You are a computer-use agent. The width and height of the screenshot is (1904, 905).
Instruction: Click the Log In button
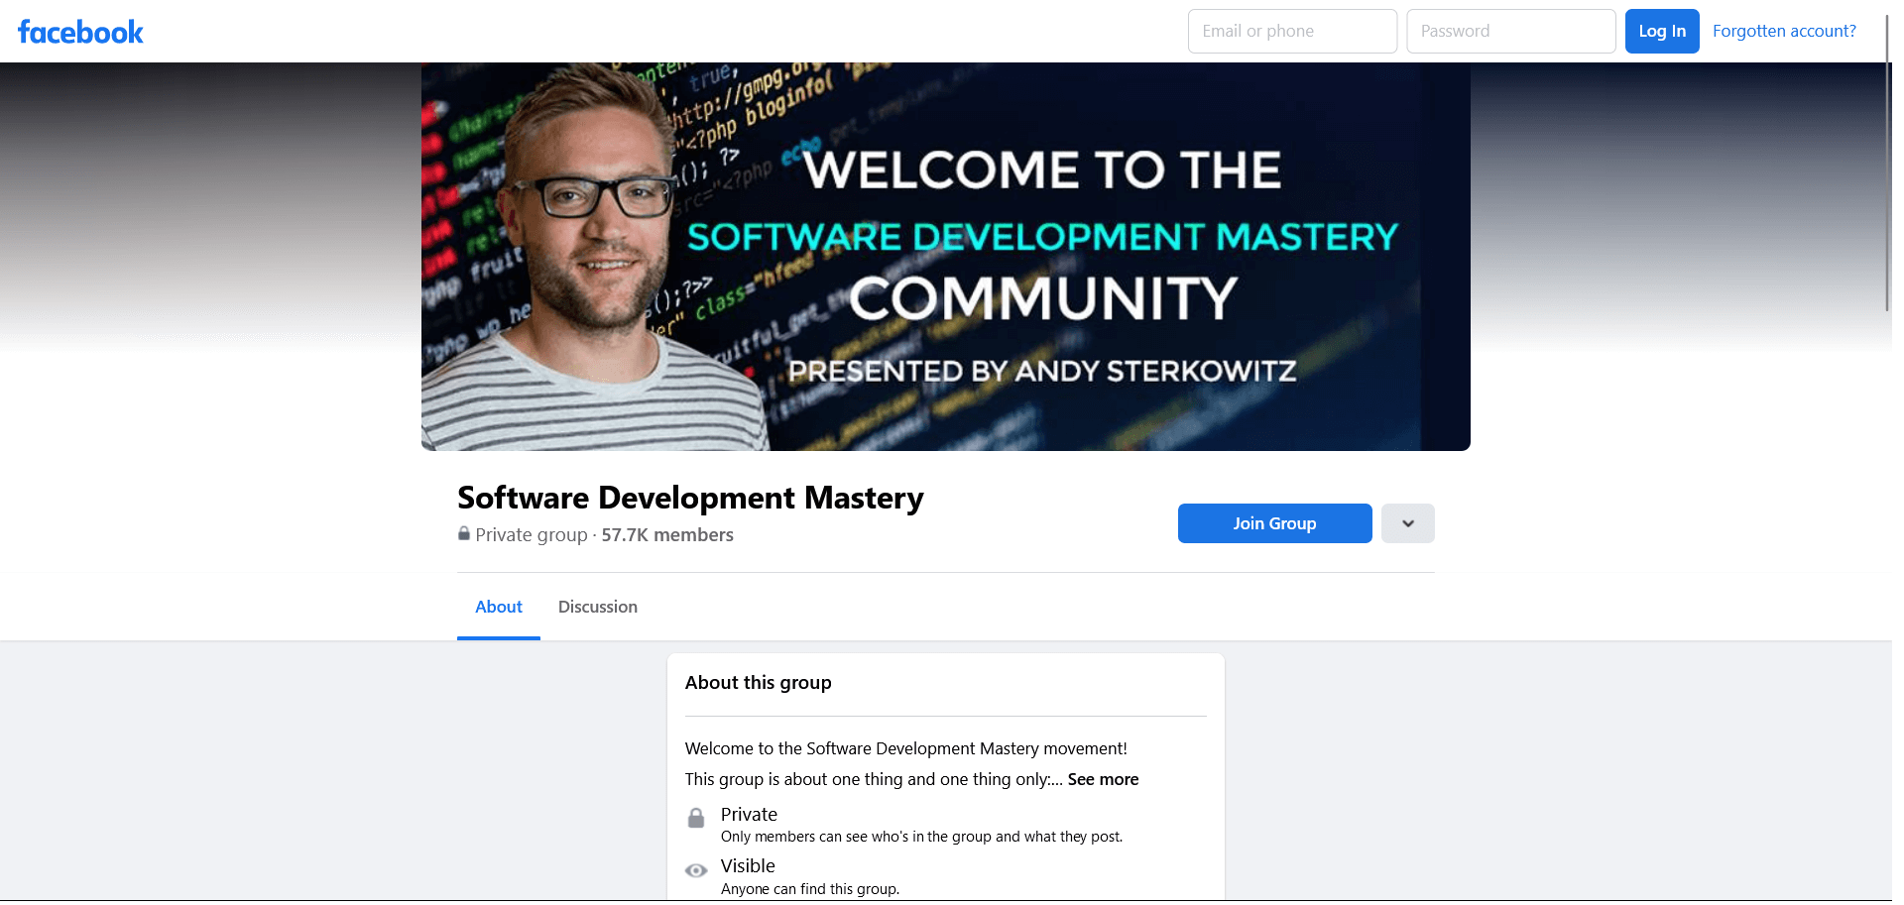[x=1661, y=31]
